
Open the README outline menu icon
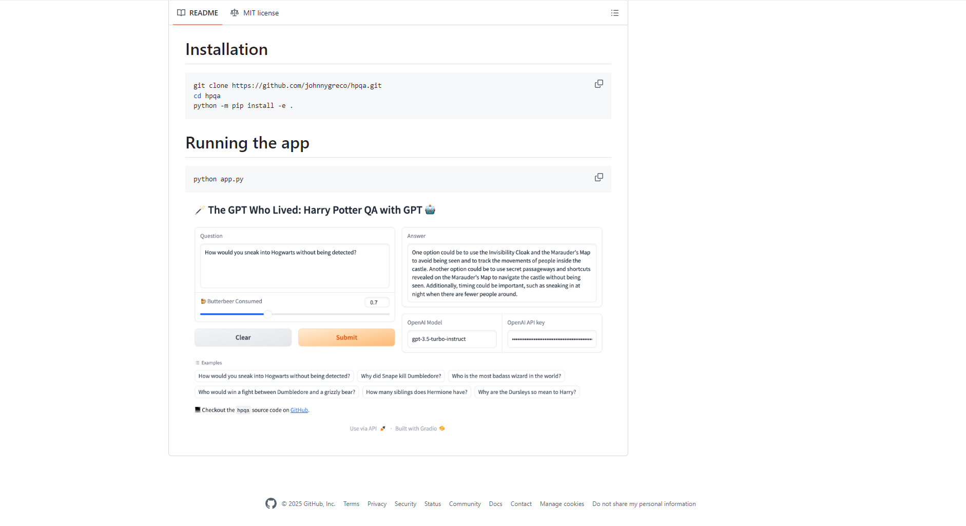click(x=614, y=13)
